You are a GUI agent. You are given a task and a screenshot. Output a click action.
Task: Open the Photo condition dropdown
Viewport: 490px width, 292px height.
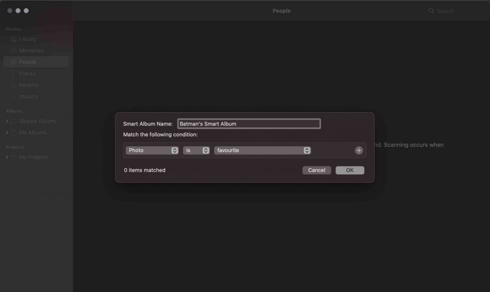point(152,150)
